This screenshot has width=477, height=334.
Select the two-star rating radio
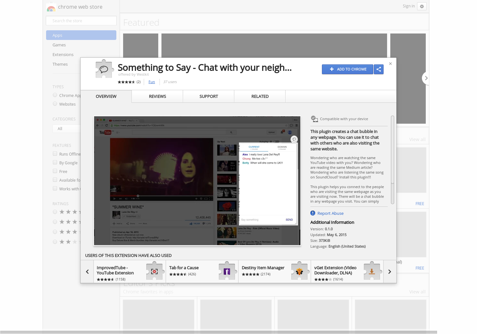tap(55, 242)
